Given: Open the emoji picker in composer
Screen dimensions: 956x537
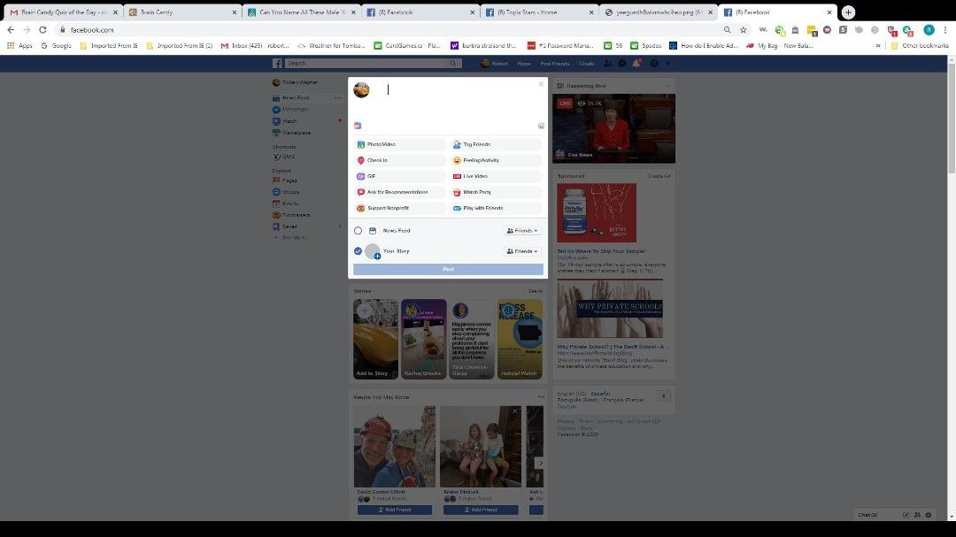Looking at the screenshot, I should 541,126.
